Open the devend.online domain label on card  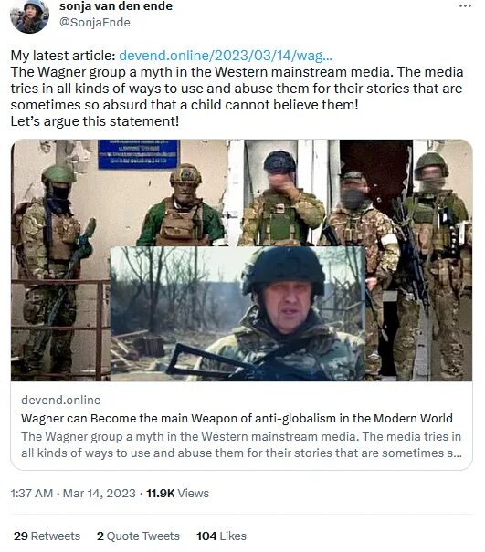60,400
